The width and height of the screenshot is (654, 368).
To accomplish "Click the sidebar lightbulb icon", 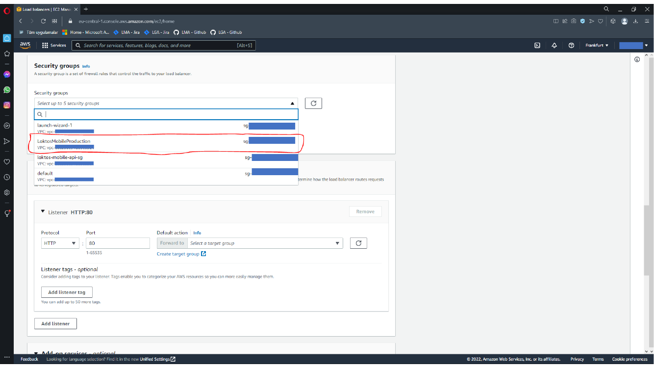I will pyautogui.click(x=7, y=213).
